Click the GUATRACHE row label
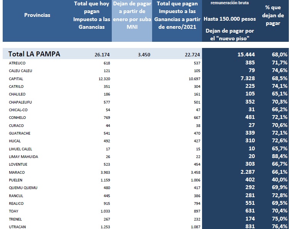The height and width of the screenshot is (229, 290). 20,133
